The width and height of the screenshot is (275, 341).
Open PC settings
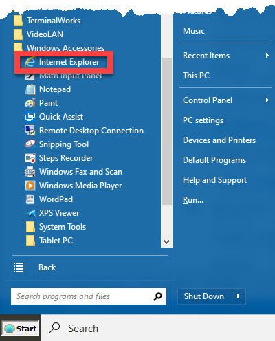pyautogui.click(x=203, y=120)
